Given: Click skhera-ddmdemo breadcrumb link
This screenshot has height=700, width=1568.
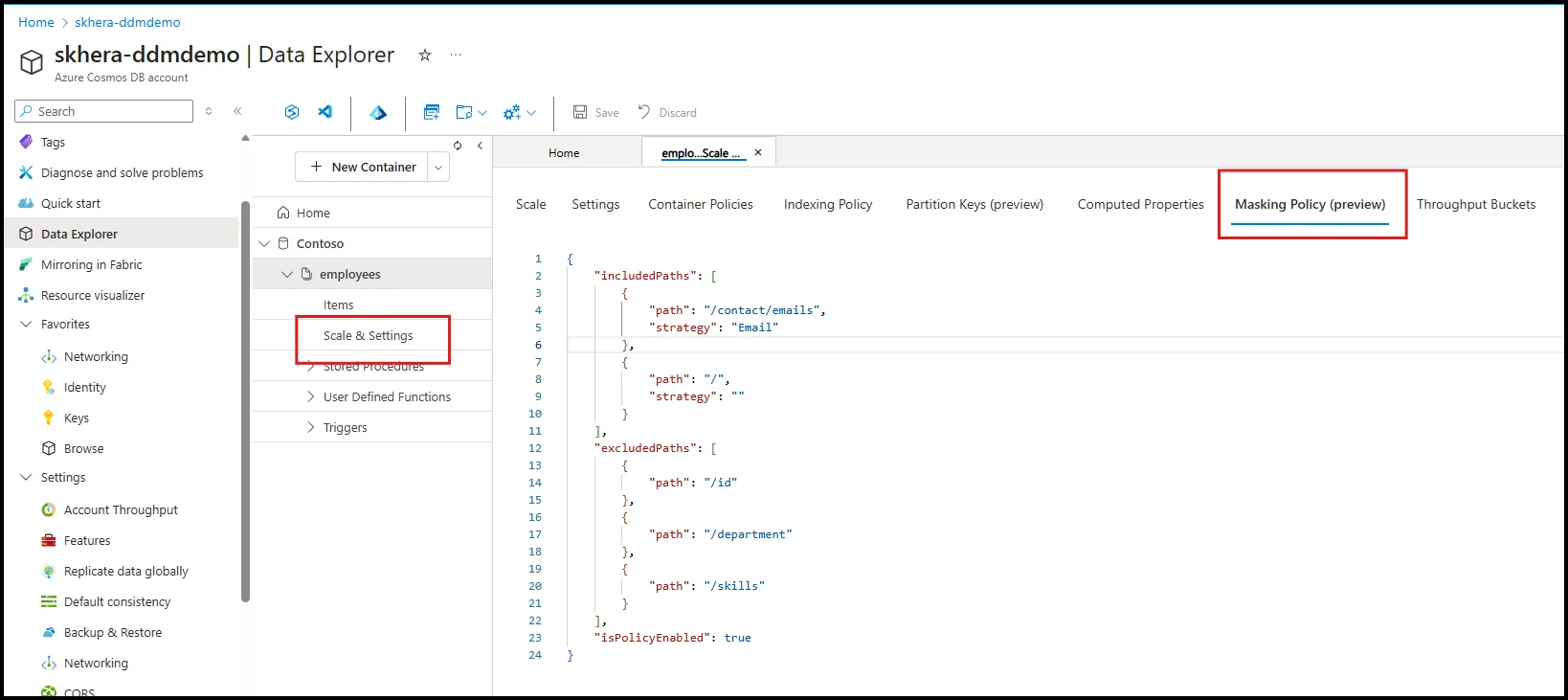Looking at the screenshot, I should tap(127, 22).
